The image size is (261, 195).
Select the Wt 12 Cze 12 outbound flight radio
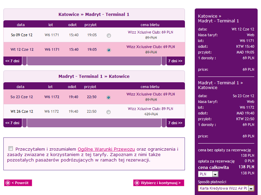tap(109, 50)
